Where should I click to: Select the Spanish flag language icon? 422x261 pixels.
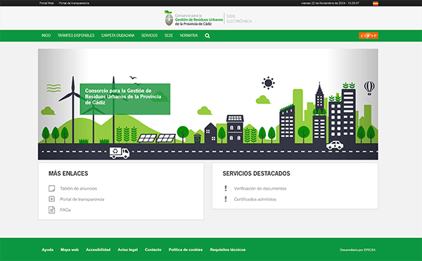coord(375,4)
